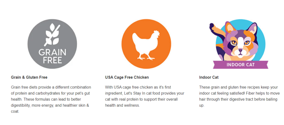Click the gray Grain Free circular badge
The image size is (284, 125).
click(52, 44)
